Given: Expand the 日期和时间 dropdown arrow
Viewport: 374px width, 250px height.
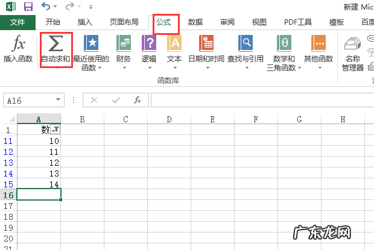Looking at the screenshot, I should [208, 68].
